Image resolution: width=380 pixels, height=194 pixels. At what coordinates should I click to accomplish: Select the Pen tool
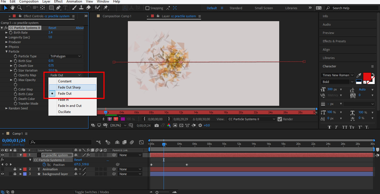59,8
